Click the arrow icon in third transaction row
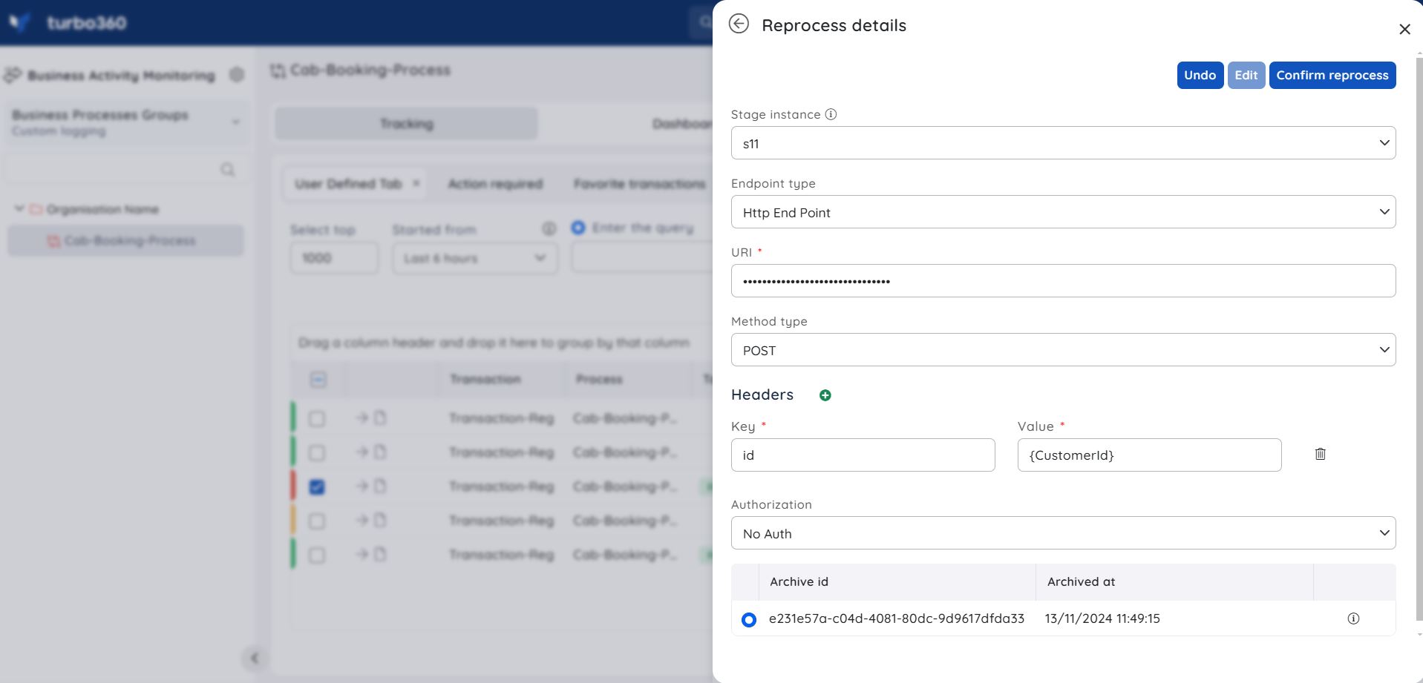Image resolution: width=1423 pixels, height=683 pixels. pos(362,486)
